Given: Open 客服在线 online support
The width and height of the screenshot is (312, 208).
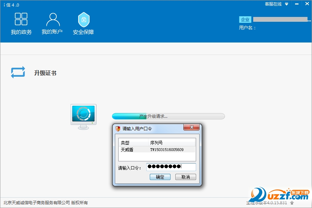Looking at the screenshot, I should pos(273,4).
